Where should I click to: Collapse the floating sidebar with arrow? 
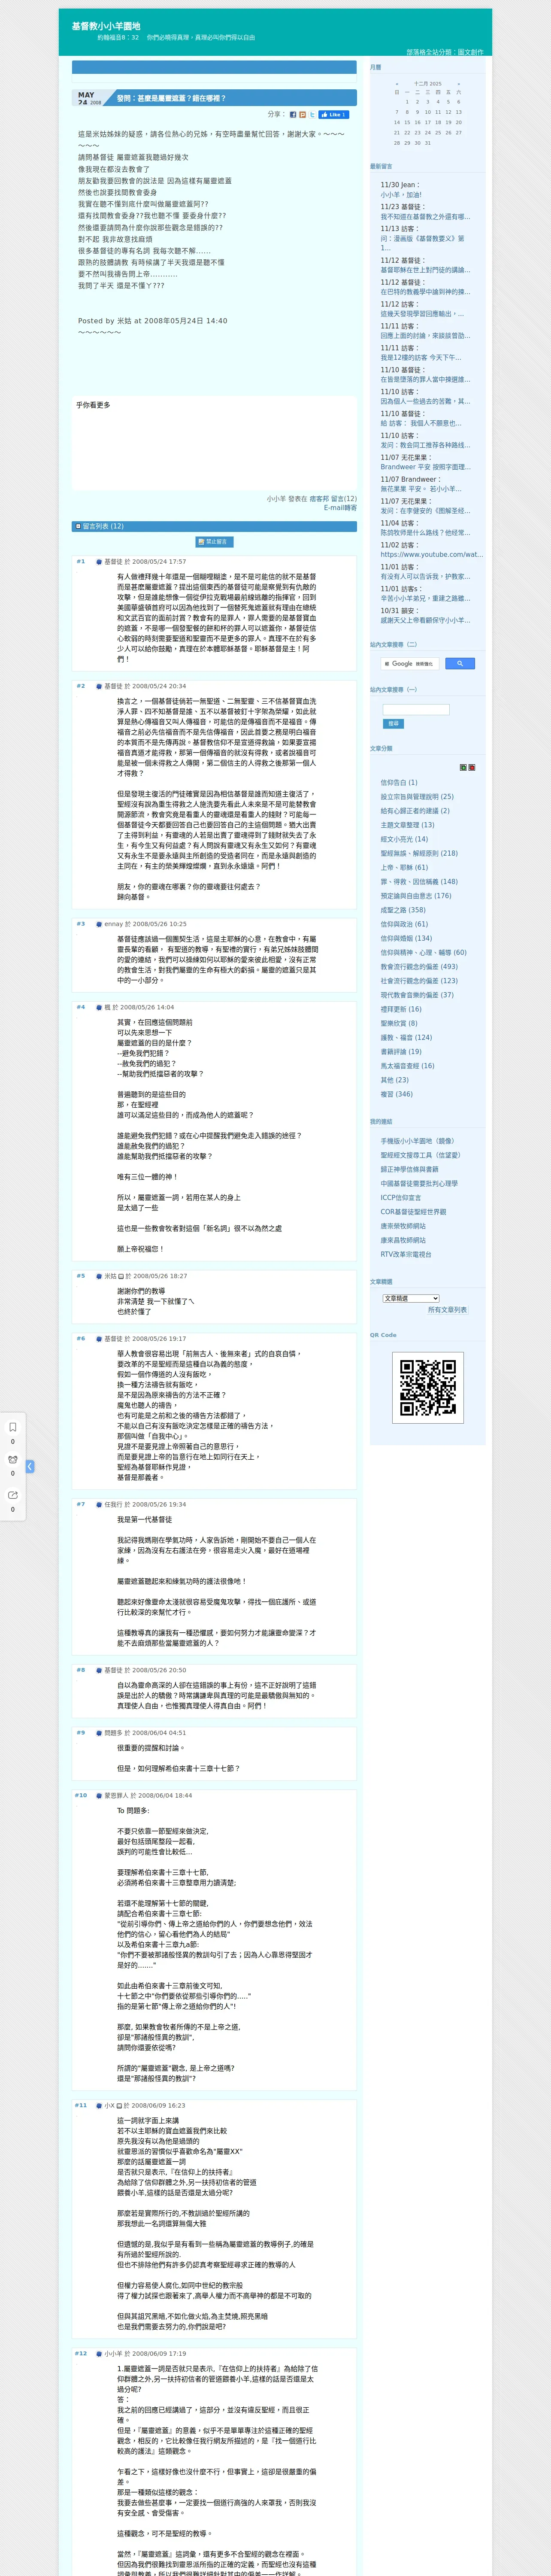30,1466
